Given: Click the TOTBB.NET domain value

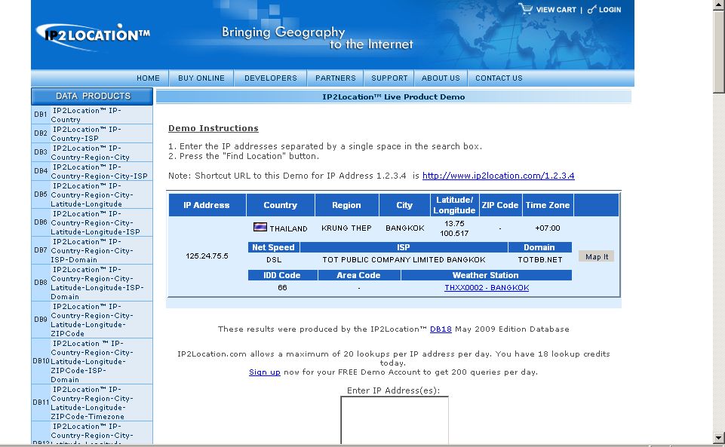Looking at the screenshot, I should click(x=540, y=259).
